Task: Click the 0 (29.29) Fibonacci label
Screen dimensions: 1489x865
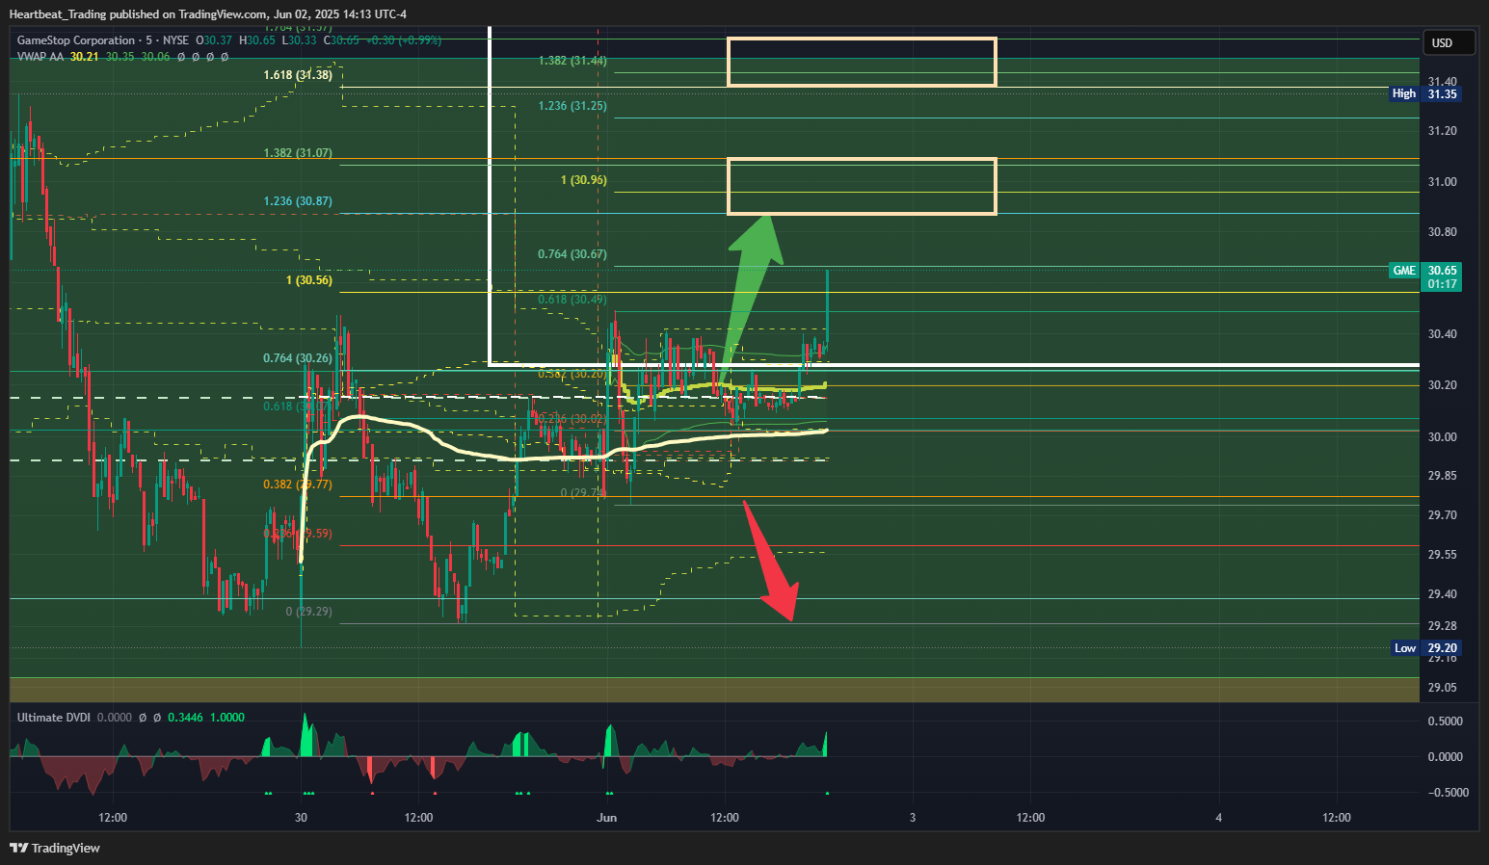Action: [x=309, y=612]
